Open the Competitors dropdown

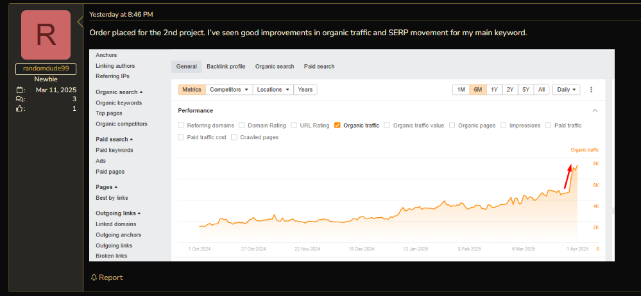[229, 90]
